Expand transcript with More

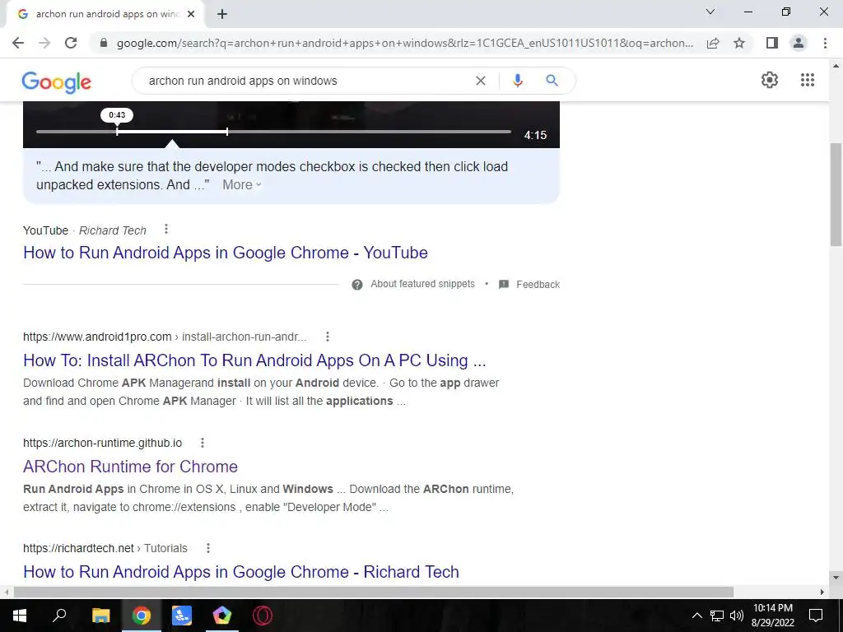(x=242, y=185)
